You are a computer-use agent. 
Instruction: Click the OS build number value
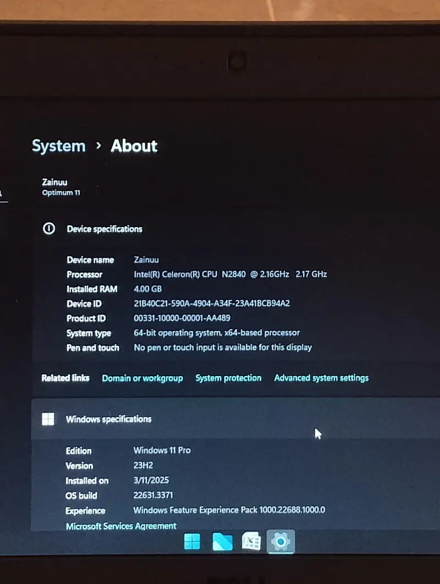click(153, 495)
